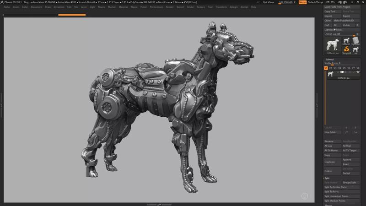The height and width of the screenshot is (206, 366).
Task: Click the camera view icon in the viewport corner
Action: click(305, 196)
